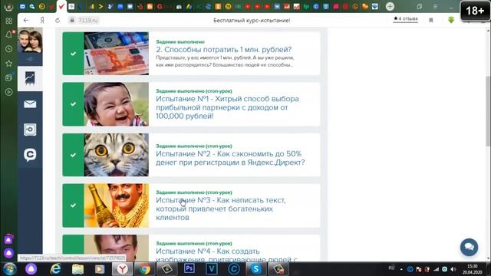Open the network signal tray icon
The height and width of the screenshot is (276, 491).
point(436,269)
